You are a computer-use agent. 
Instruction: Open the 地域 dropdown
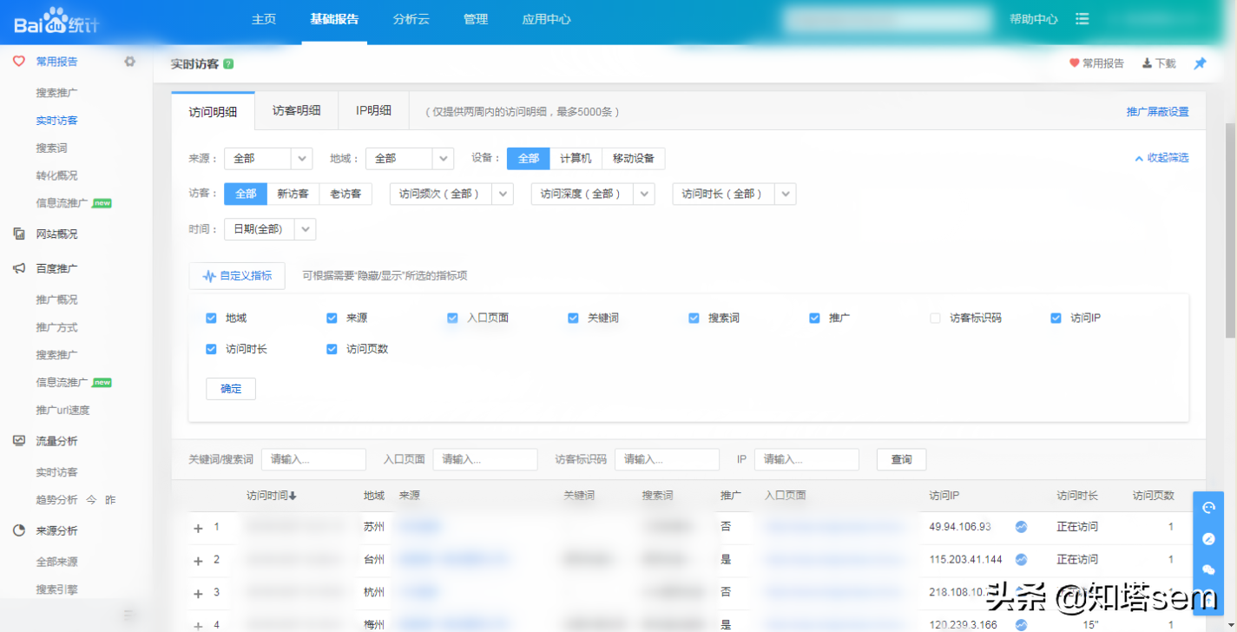click(x=410, y=159)
